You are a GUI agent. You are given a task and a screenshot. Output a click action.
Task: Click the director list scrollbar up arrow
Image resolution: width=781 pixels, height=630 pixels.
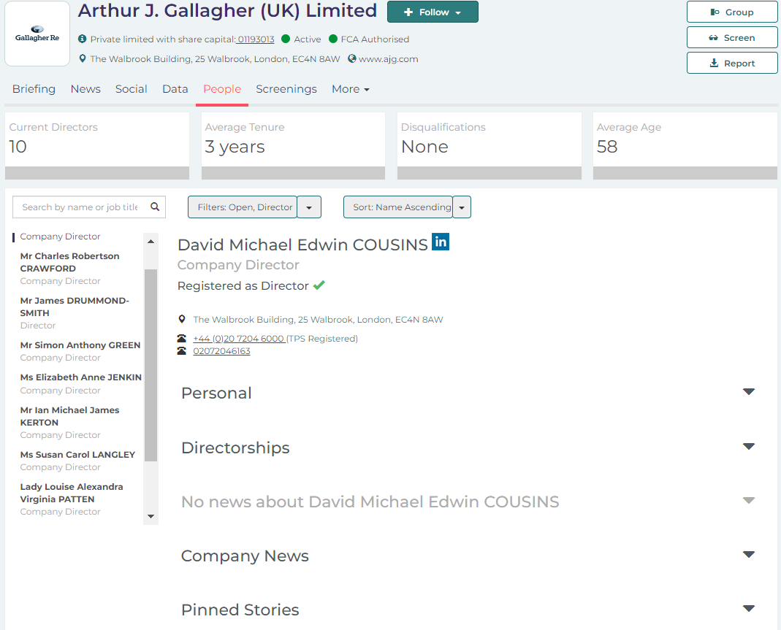click(151, 242)
